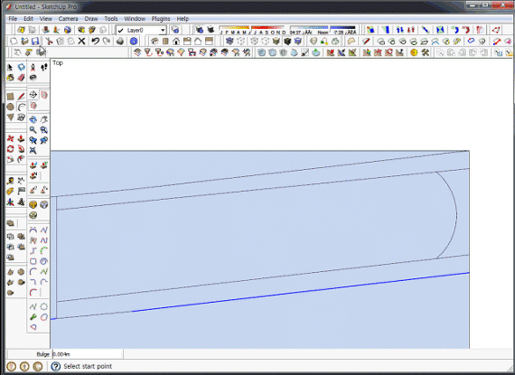Select the Position Camera tool
Viewport: 515px width, 375px height.
click(33, 67)
